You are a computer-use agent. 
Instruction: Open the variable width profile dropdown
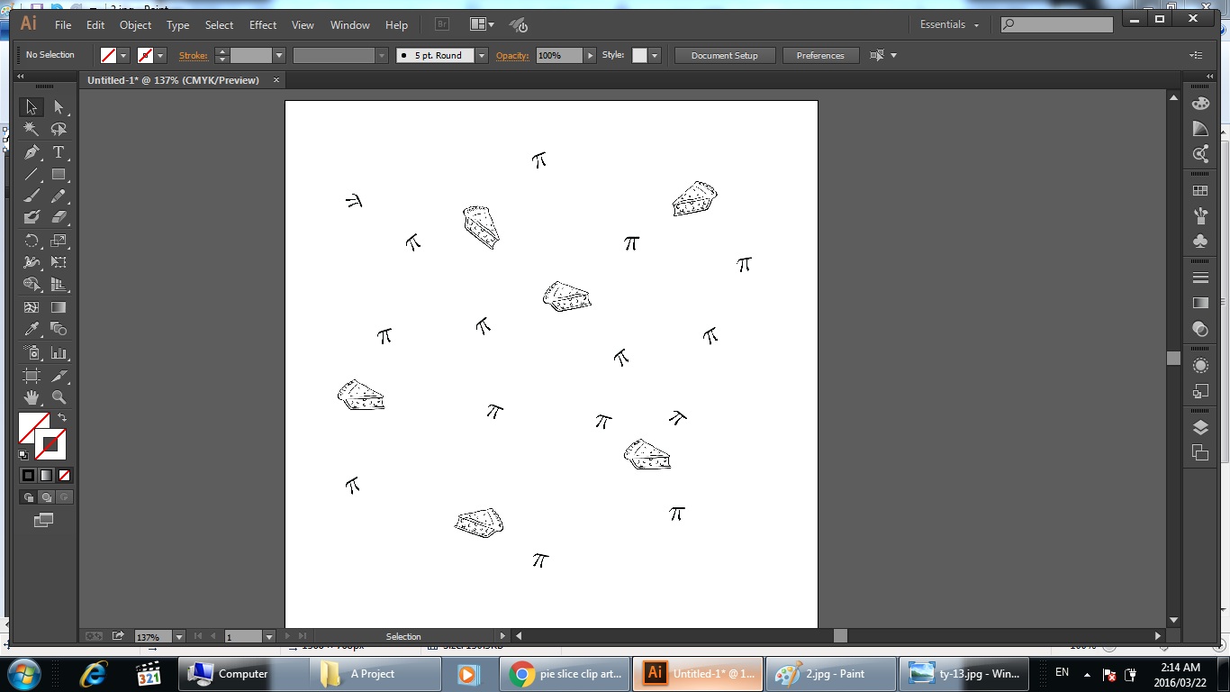pyautogui.click(x=382, y=56)
